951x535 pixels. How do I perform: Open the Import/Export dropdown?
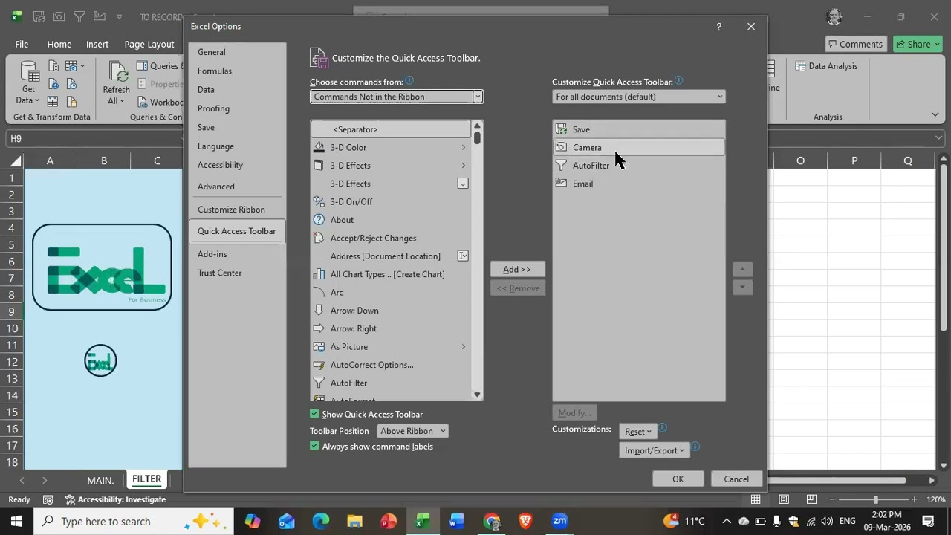pyautogui.click(x=655, y=450)
